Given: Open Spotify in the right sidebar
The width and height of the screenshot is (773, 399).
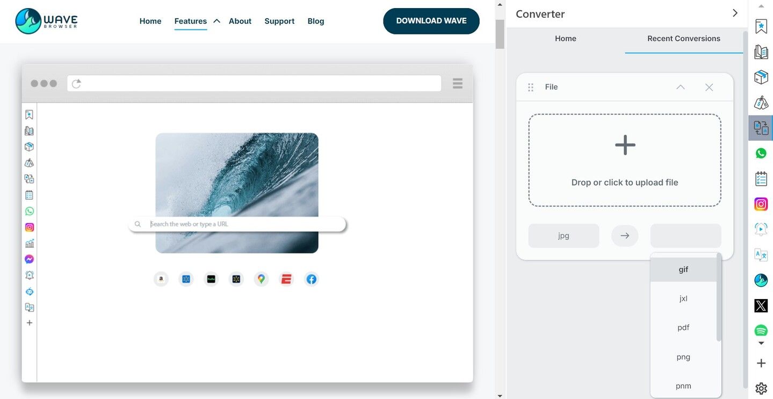Looking at the screenshot, I should (761, 330).
